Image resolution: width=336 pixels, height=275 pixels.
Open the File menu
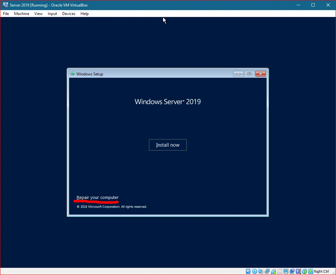(6, 13)
